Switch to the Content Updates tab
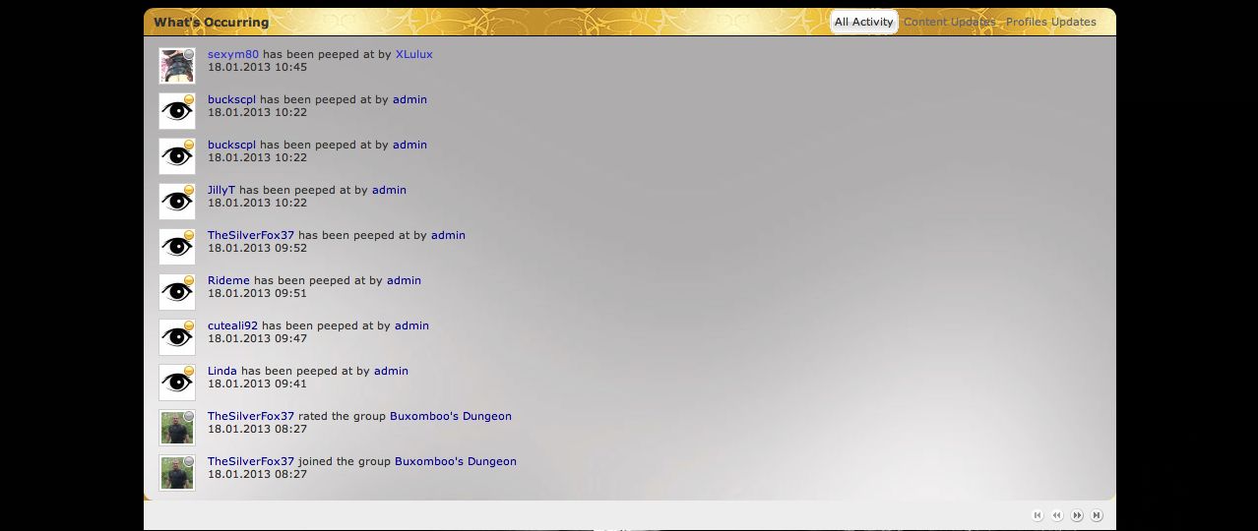This screenshot has height=531, width=1258. 949,22
